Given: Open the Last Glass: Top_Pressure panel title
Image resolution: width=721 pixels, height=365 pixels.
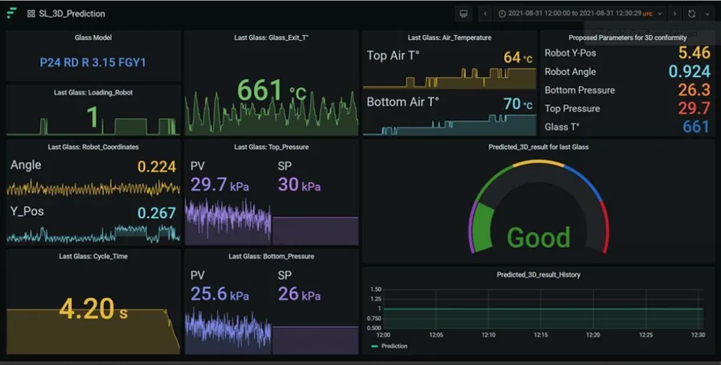Looking at the screenshot, I should (x=272, y=147).
